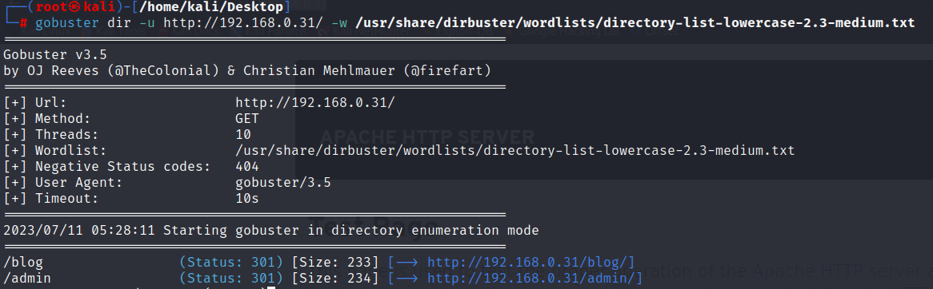Click Status: 301 on the /blog row

231,263
